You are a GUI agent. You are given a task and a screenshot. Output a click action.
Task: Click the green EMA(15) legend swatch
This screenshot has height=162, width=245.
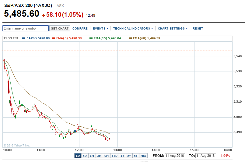point(91,38)
